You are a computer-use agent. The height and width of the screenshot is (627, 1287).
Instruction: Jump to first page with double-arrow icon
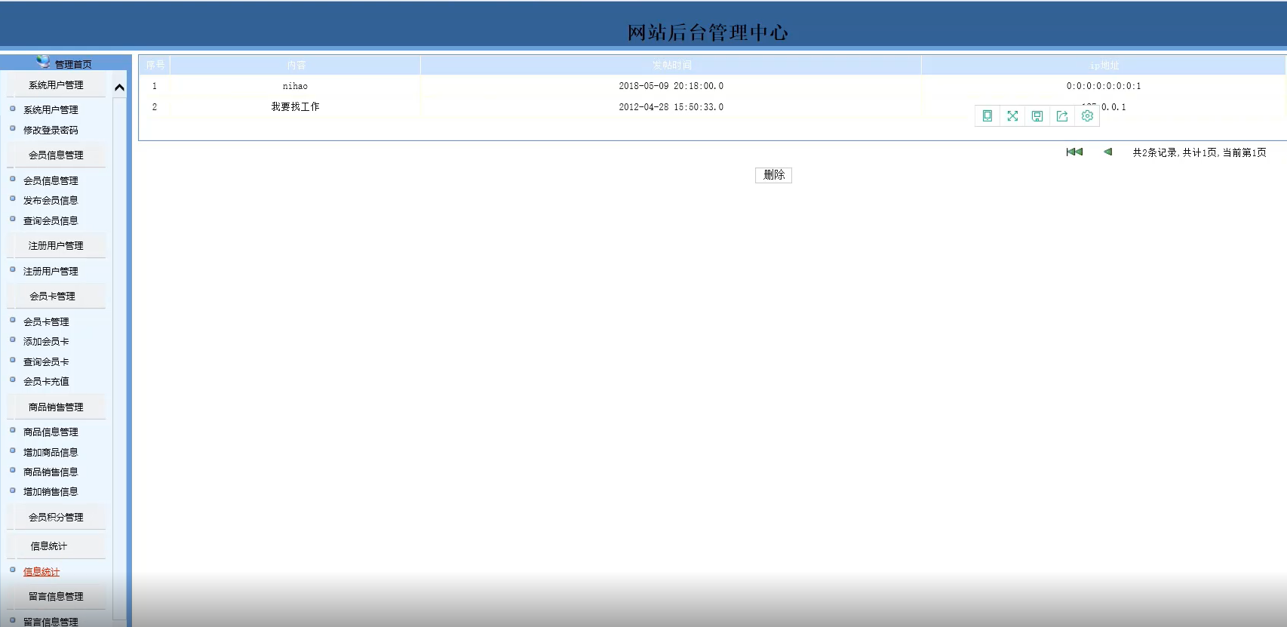tap(1074, 152)
